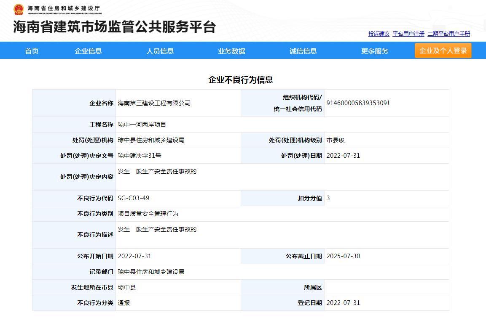Click the 不良行为分类 label
Image resolution: width=486 pixels, height=334 pixels.
click(x=95, y=303)
